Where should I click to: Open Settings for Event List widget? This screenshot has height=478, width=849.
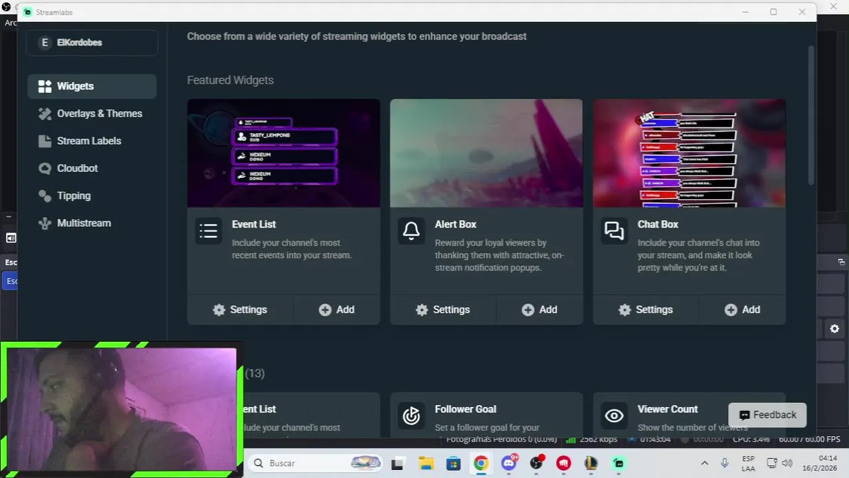click(x=239, y=309)
